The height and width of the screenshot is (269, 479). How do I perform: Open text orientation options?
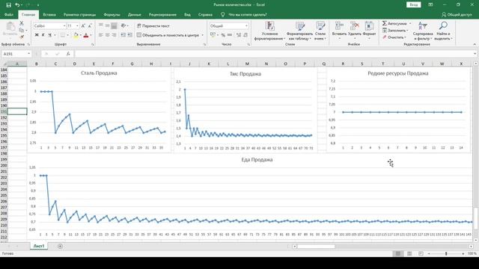(x=124, y=26)
